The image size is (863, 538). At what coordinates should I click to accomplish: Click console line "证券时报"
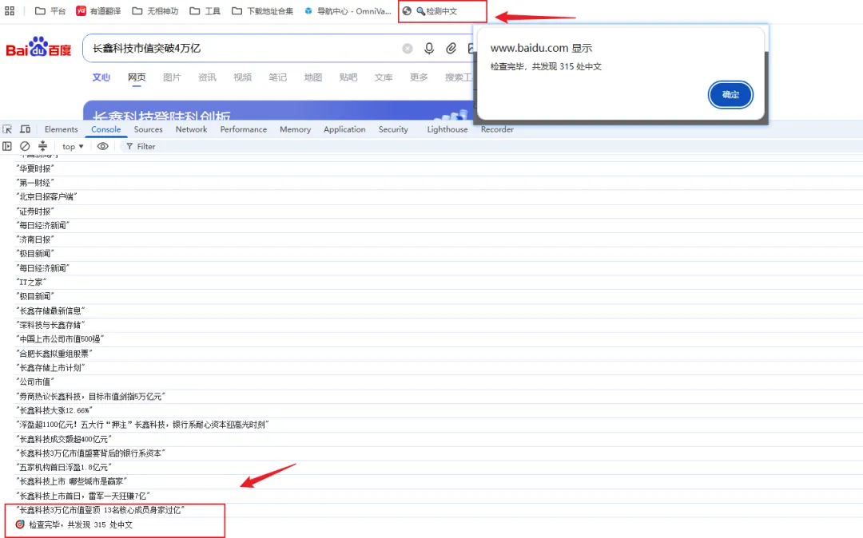tap(35, 211)
